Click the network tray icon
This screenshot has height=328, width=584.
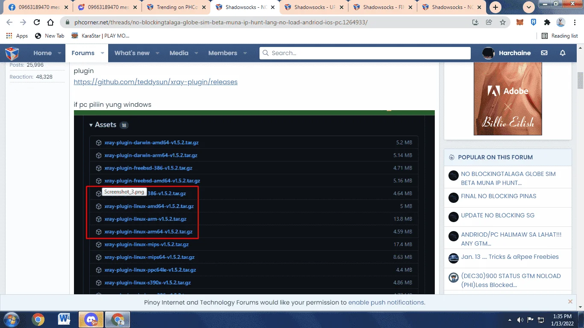pyautogui.click(x=541, y=320)
